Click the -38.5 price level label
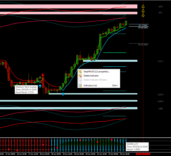This screenshot has height=156, width=171. click(160, 7)
